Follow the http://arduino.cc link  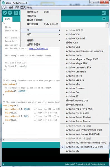tap(38, 48)
